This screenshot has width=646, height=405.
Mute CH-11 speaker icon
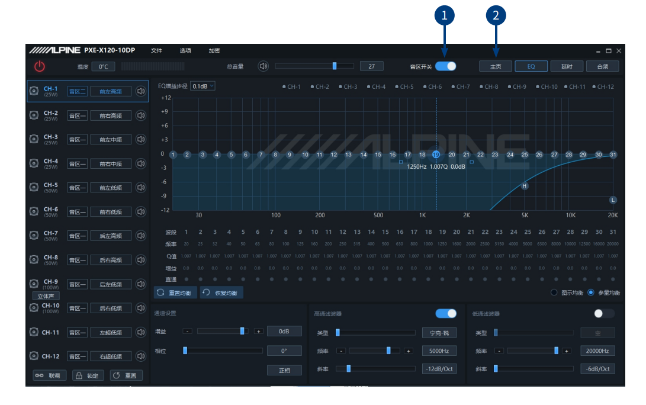point(141,332)
